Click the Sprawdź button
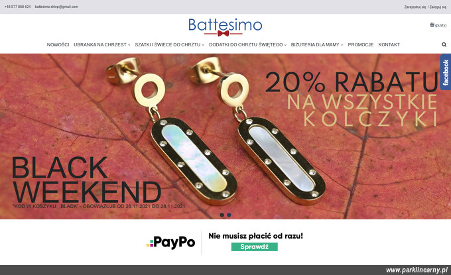Viewport: 451px width, 275px height. (254, 247)
